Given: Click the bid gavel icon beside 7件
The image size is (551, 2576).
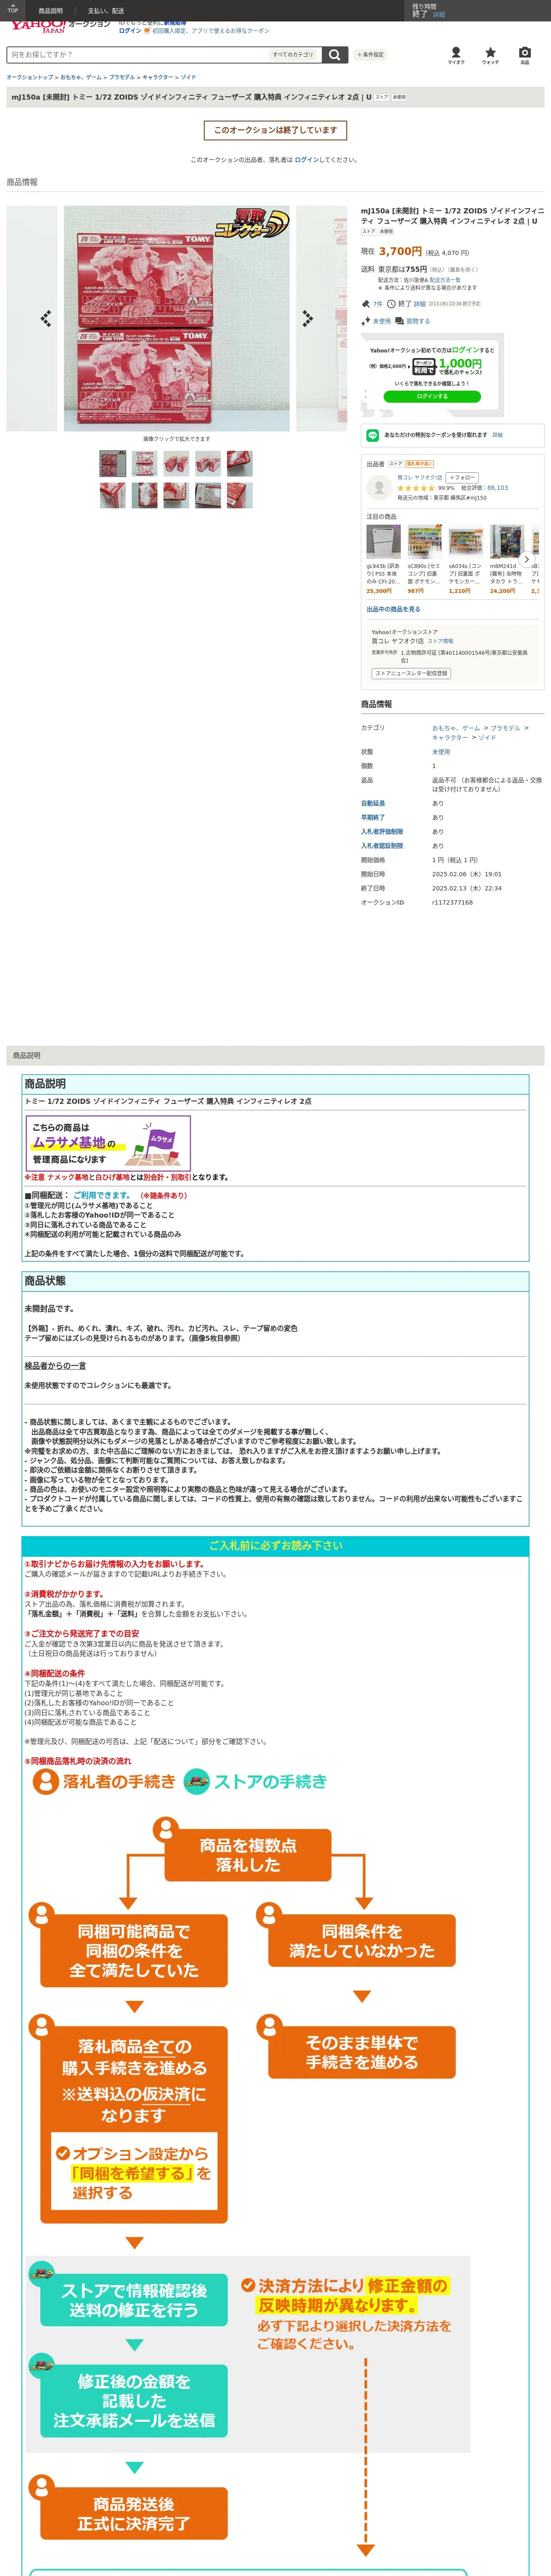Looking at the screenshot, I should pyautogui.click(x=366, y=304).
